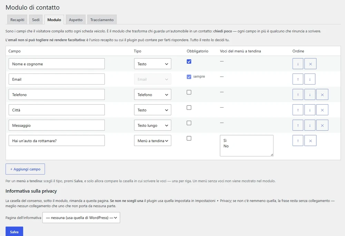Tick the Obbligatorio box for Città

tap(189, 108)
